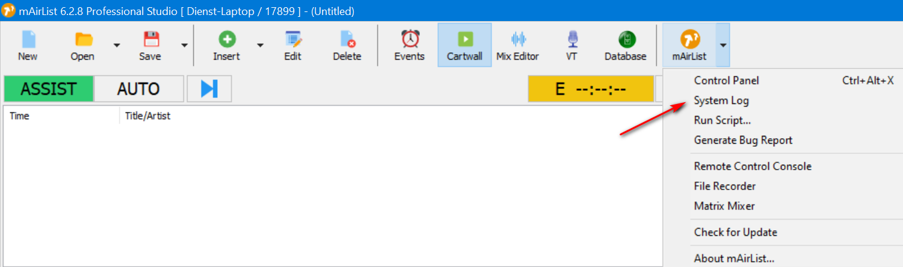Screen dimensions: 903x267
Task: Open the Mix Editor waveform icon
Action: coord(517,40)
